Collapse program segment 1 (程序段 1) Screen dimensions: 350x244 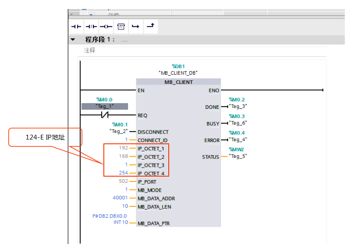[73, 40]
